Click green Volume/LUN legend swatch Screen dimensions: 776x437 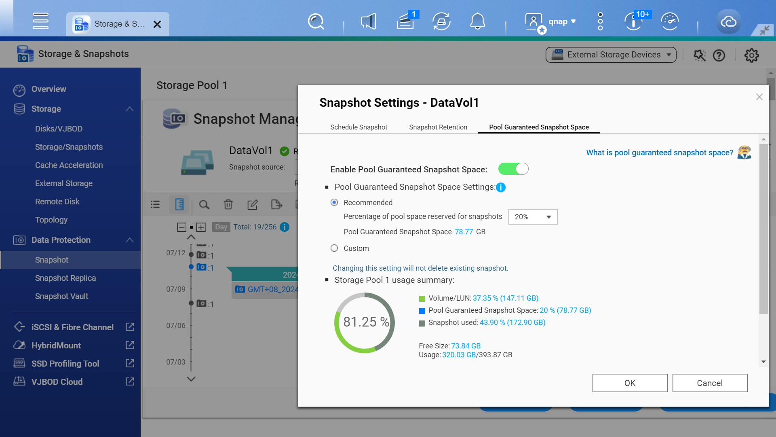422,299
